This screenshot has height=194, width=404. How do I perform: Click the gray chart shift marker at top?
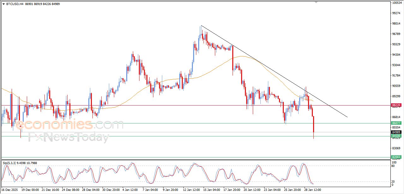click(x=316, y=2)
